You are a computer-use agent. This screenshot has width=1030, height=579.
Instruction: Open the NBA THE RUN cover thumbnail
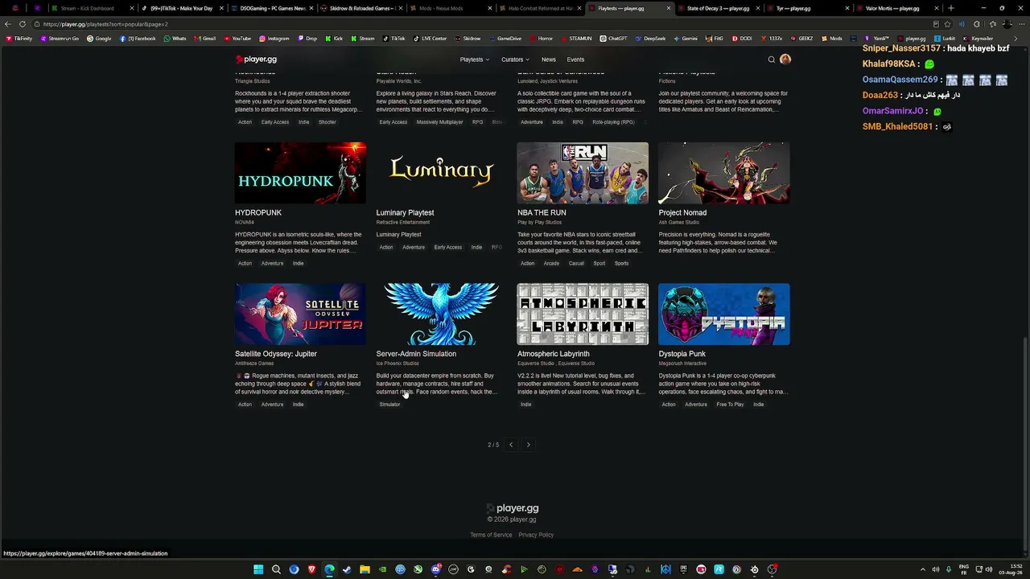583,173
